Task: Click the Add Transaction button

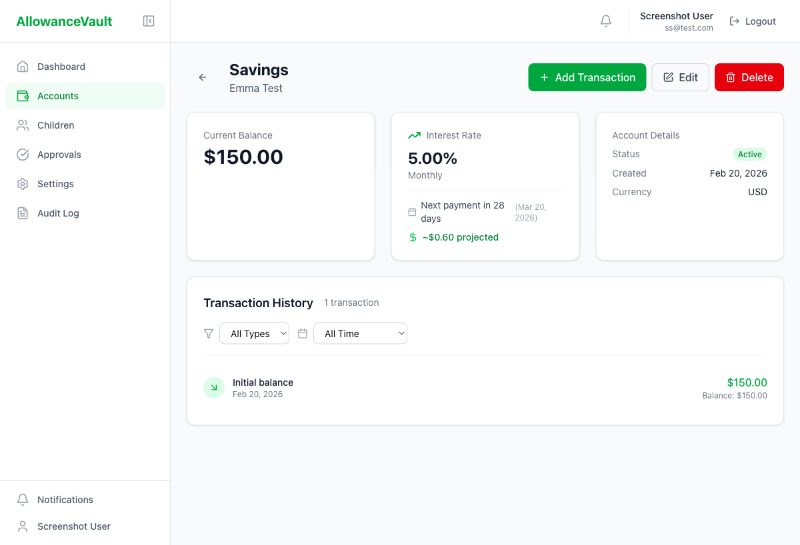Action: click(x=587, y=77)
